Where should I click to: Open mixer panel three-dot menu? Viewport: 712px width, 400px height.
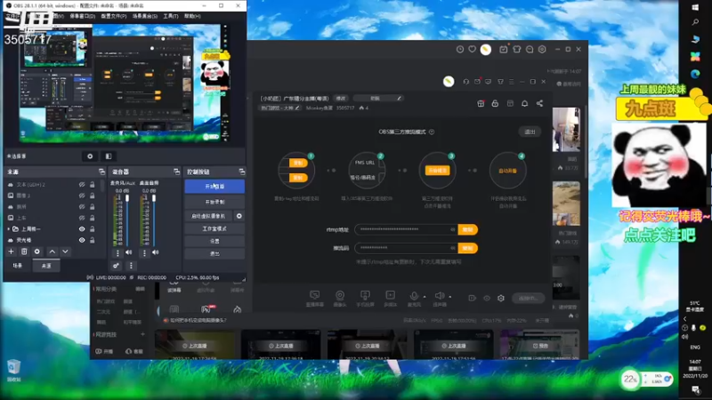[x=131, y=266]
